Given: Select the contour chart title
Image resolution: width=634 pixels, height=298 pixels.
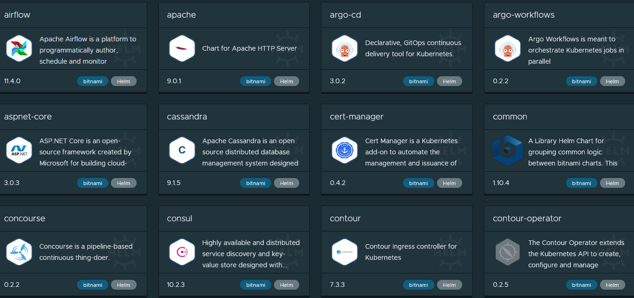Looking at the screenshot, I should coord(345,218).
